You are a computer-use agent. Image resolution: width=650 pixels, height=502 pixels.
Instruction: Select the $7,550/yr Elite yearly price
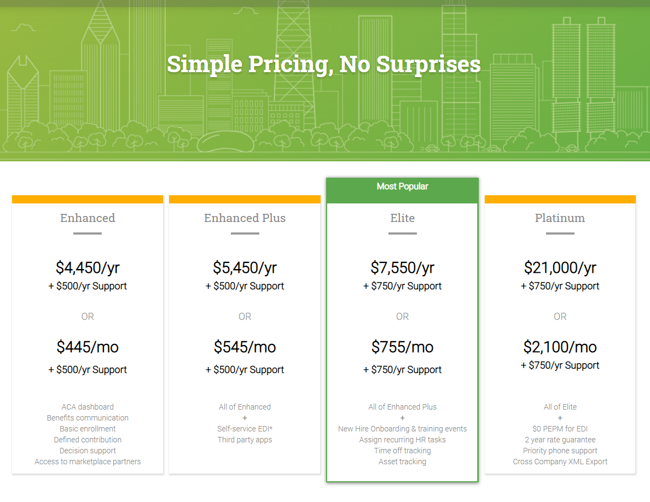[402, 267]
